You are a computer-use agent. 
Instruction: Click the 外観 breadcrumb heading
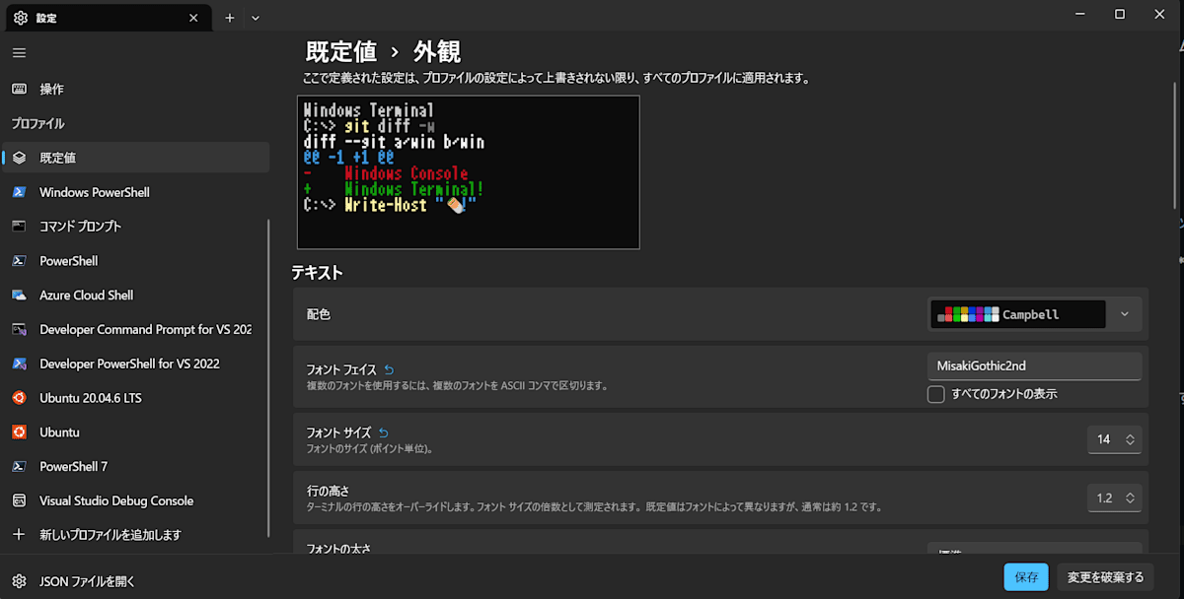pyautogui.click(x=437, y=52)
